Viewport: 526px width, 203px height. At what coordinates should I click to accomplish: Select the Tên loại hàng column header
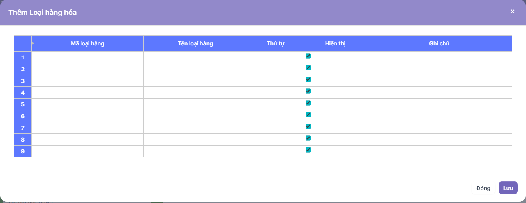point(195,43)
